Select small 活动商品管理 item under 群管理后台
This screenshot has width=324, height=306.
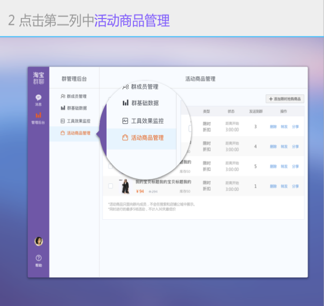coord(76,133)
